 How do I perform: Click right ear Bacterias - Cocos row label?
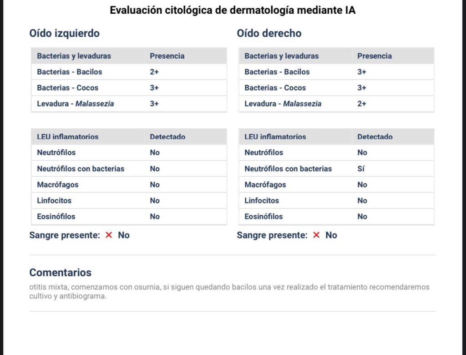[x=275, y=88]
